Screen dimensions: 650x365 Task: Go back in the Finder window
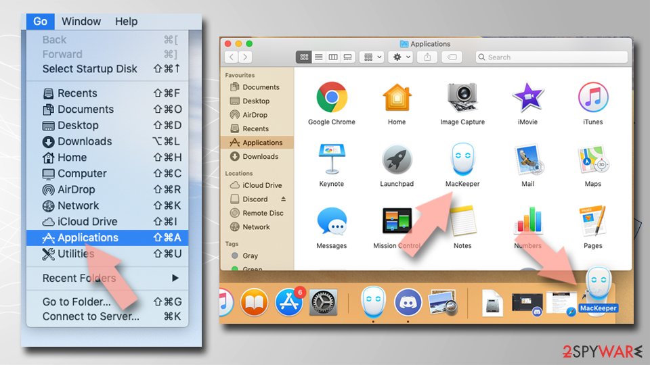[x=232, y=57]
